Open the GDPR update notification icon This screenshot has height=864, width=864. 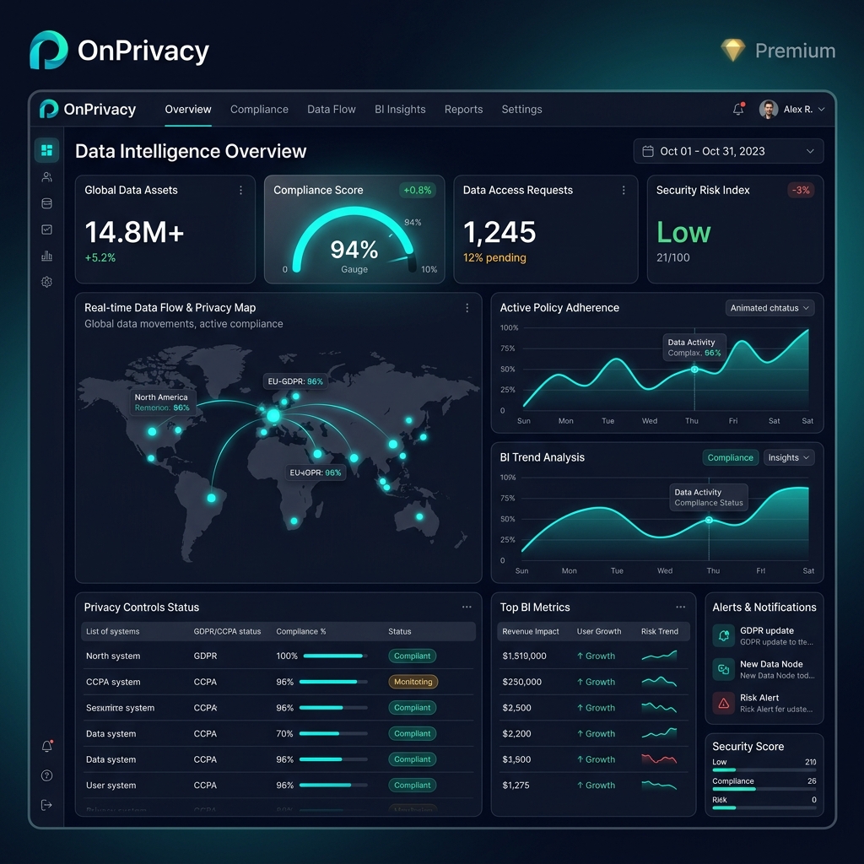pos(723,634)
